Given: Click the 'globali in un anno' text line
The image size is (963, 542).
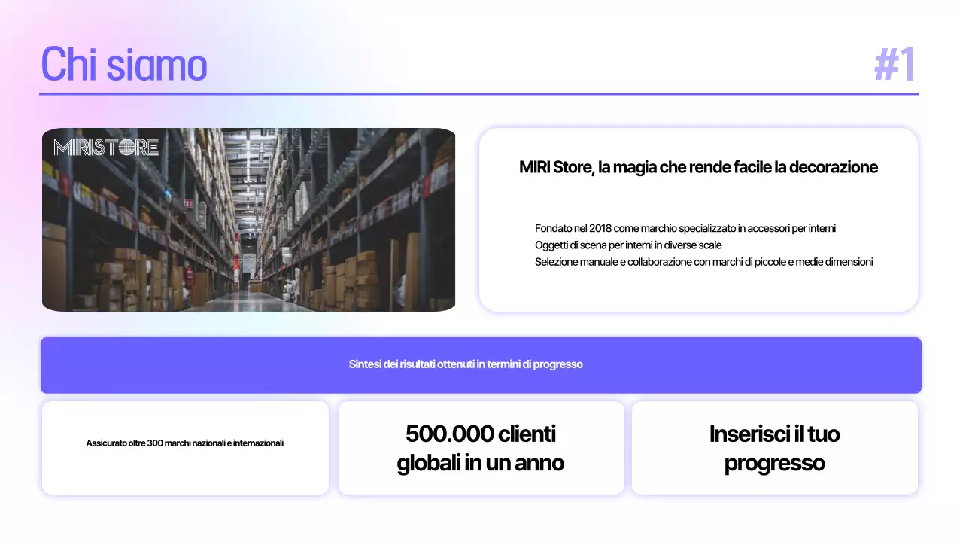Looking at the screenshot, I should click(481, 463).
